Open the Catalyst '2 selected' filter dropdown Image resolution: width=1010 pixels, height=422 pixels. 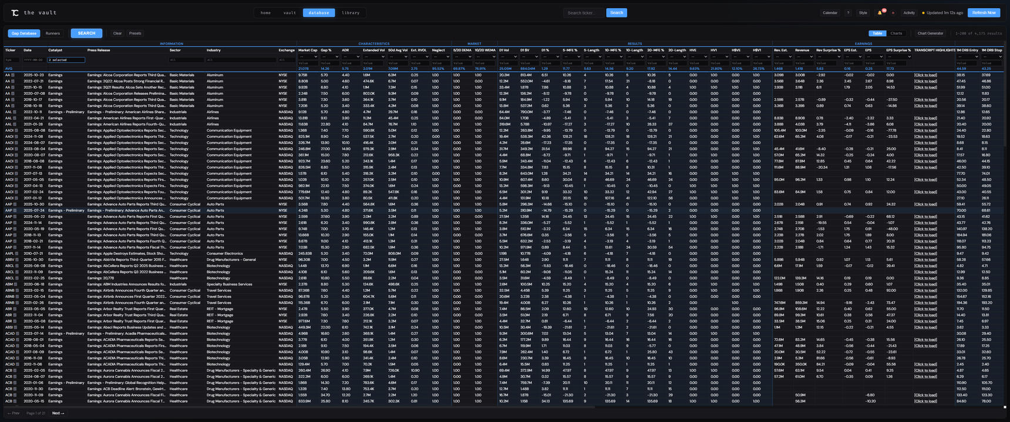click(66, 60)
